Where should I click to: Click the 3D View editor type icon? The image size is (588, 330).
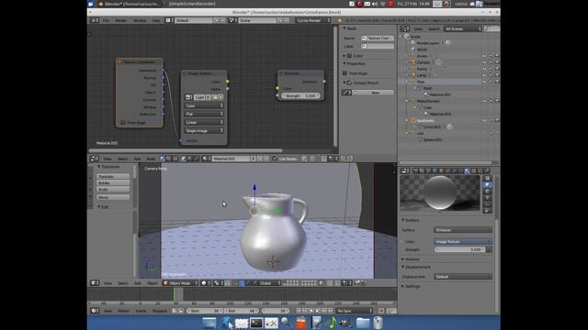[94, 283]
